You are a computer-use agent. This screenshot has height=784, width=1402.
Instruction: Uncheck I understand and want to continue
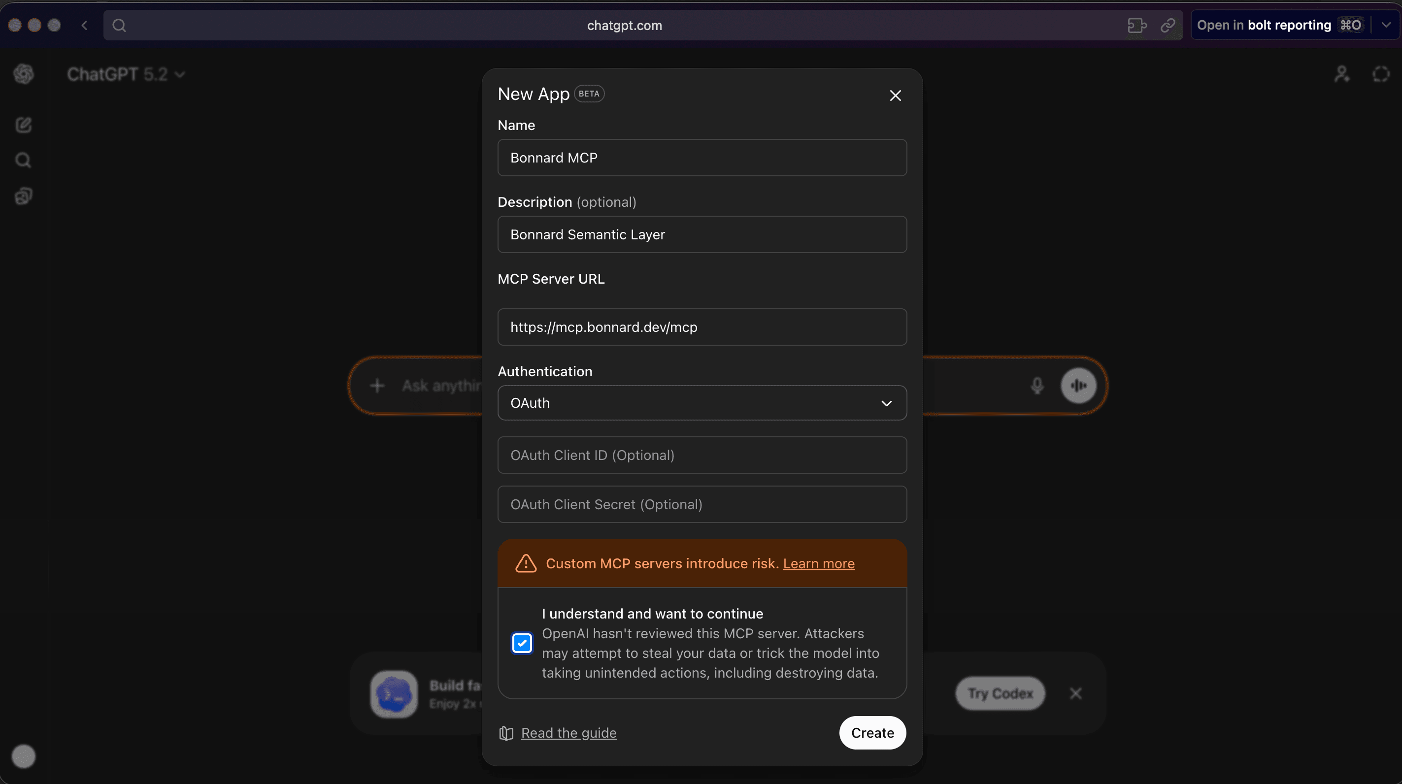click(522, 643)
